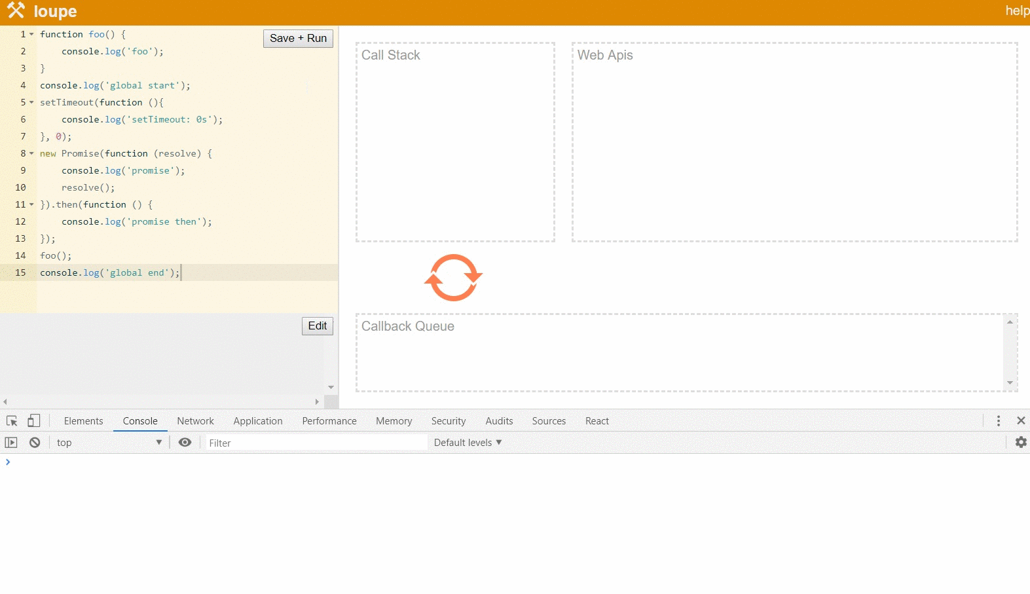
Task: Open the Default levels dropdown
Action: coord(468,443)
